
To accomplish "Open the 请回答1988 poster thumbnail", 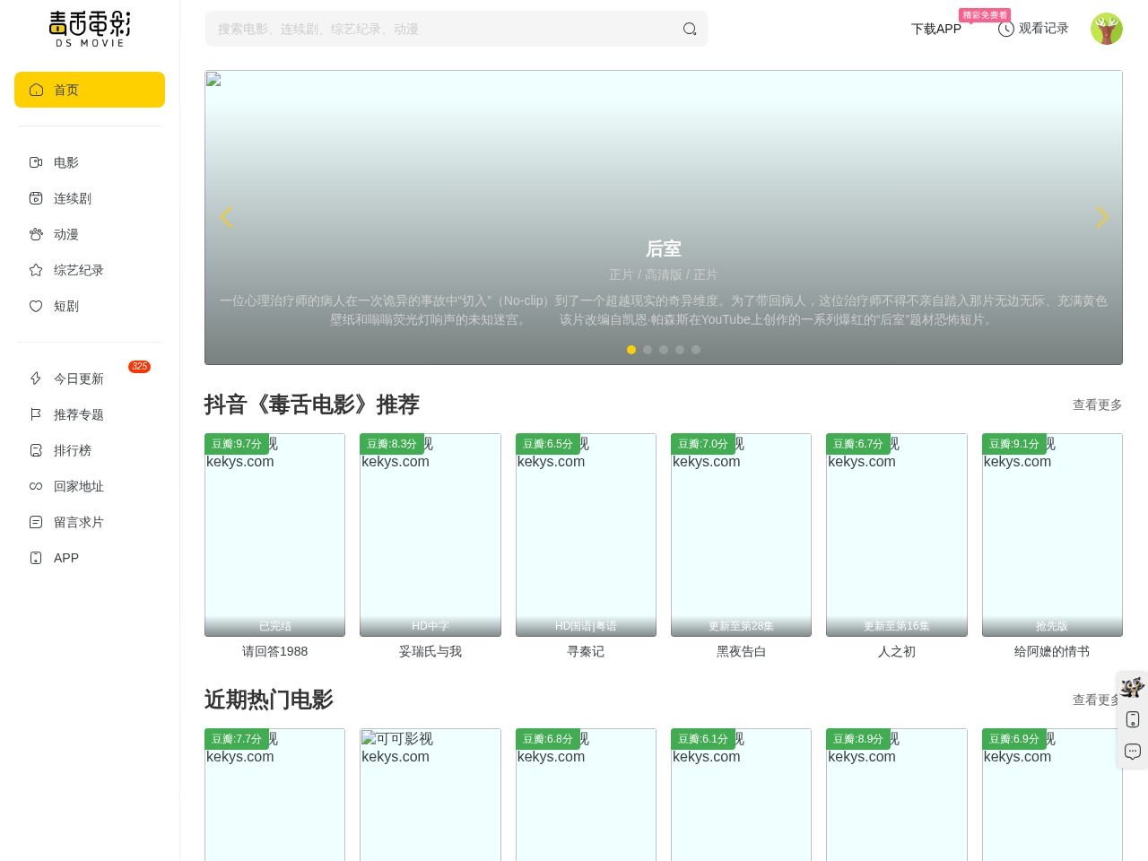I will coord(274,535).
